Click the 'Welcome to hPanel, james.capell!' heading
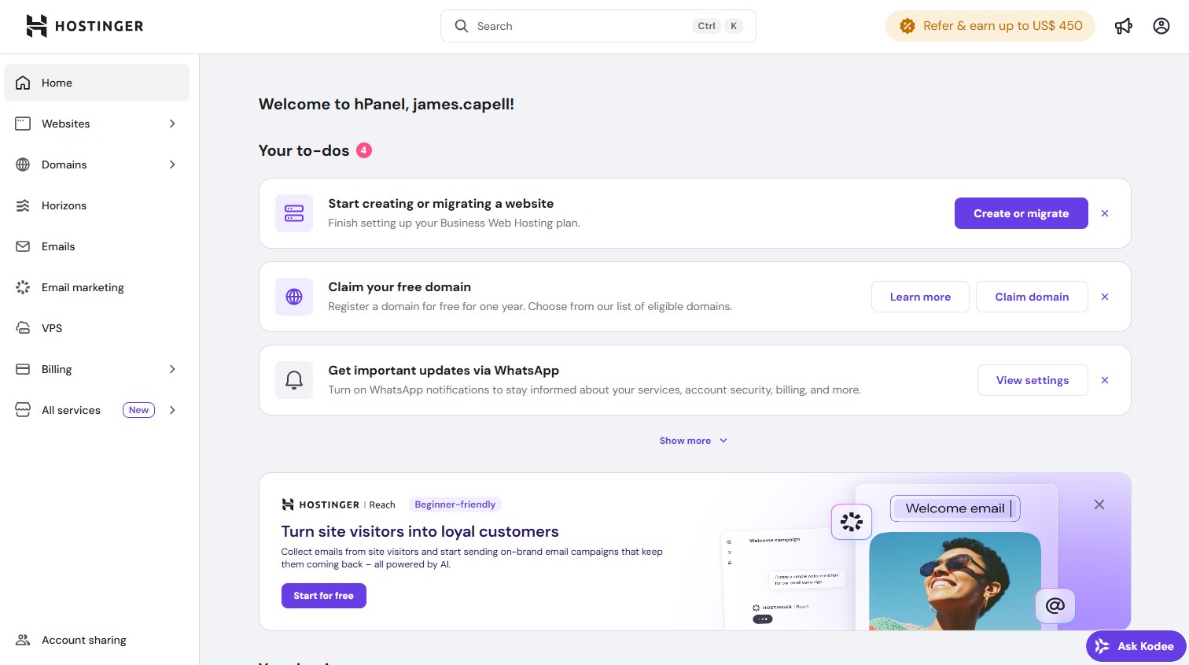Screen dimensions: 1189x665 pyautogui.click(x=386, y=104)
